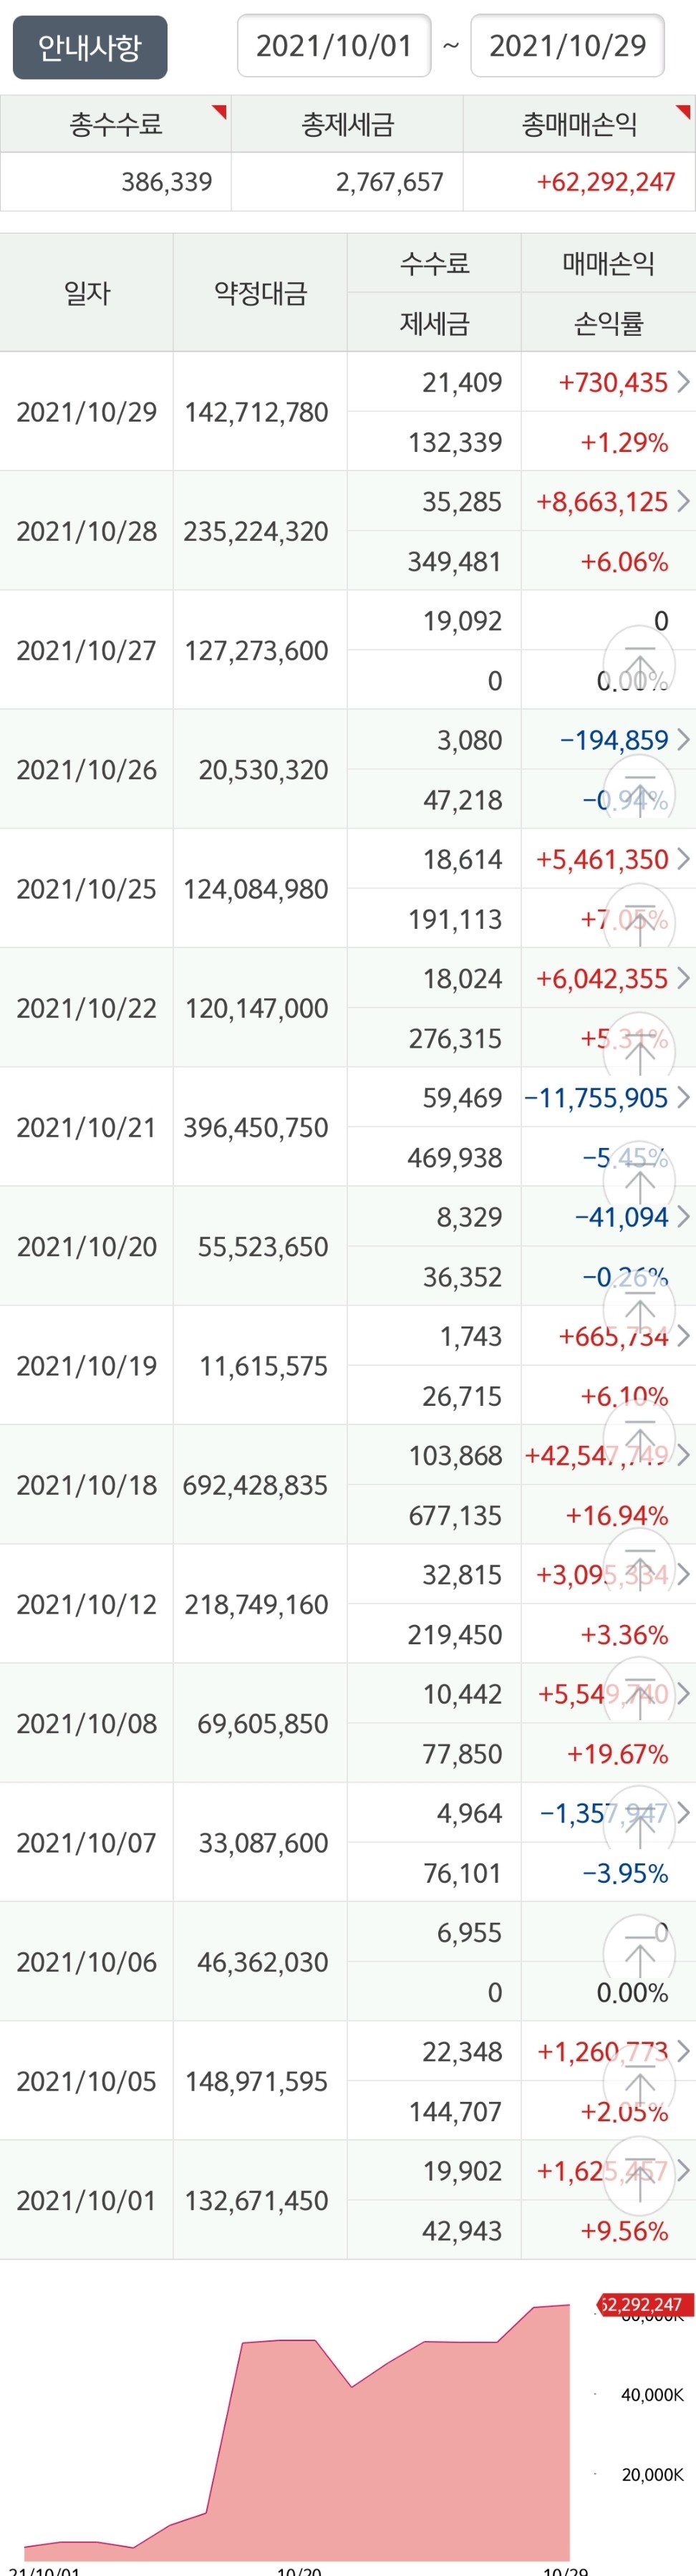The width and height of the screenshot is (696, 2576).
Task: Open chevron beside -11,755,905 loss
Action: tap(684, 1098)
